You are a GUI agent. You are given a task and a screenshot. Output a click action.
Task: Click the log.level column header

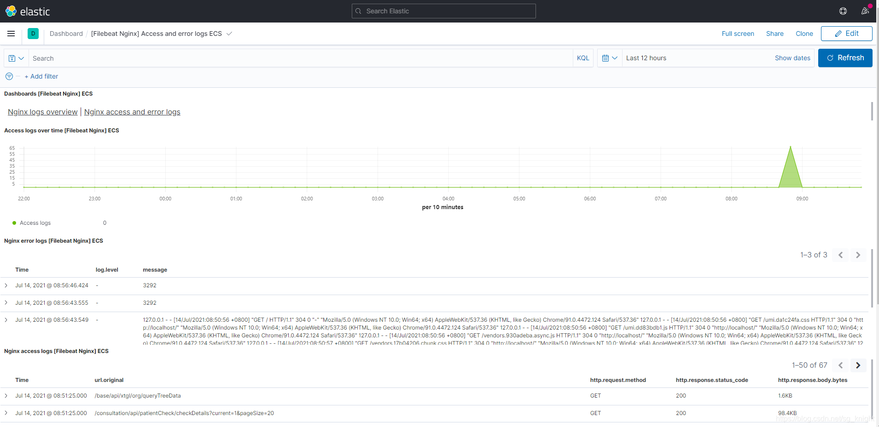pos(107,270)
